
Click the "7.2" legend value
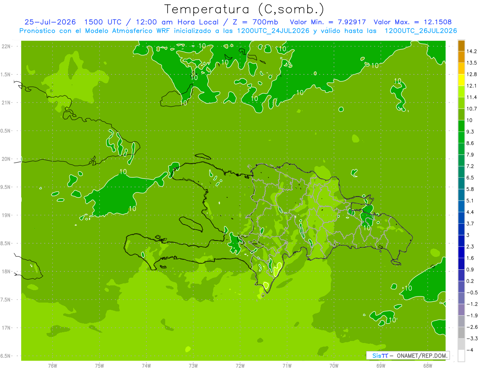(x=470, y=166)
